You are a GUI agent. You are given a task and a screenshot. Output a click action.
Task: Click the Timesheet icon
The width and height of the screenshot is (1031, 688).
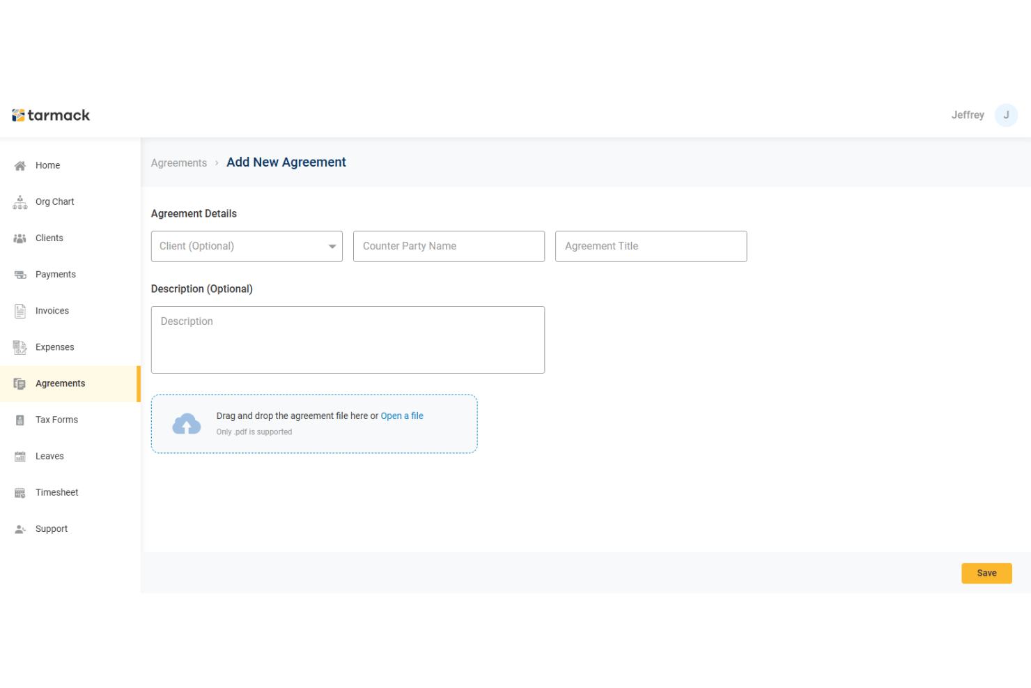coord(20,493)
